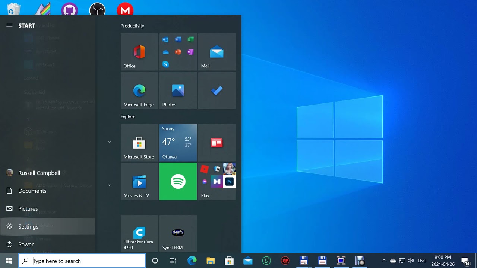Launch Excel from the Office folder tile
This screenshot has width=477, height=268.
coord(190,39)
